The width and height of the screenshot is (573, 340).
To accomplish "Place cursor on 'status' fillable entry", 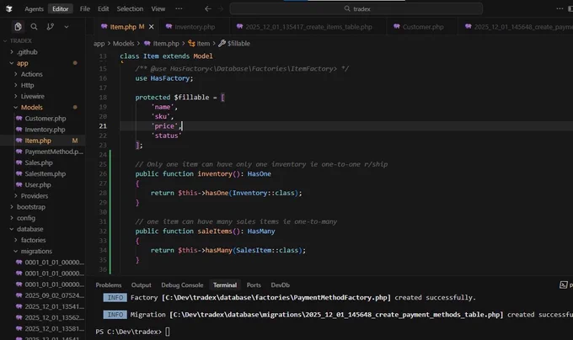I will tap(166, 135).
